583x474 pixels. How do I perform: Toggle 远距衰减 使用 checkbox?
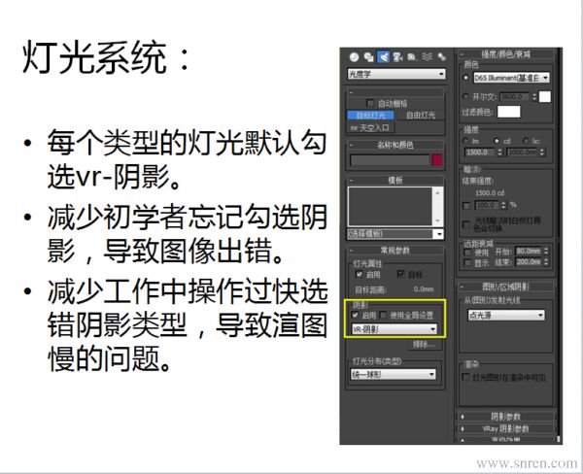[x=467, y=253]
